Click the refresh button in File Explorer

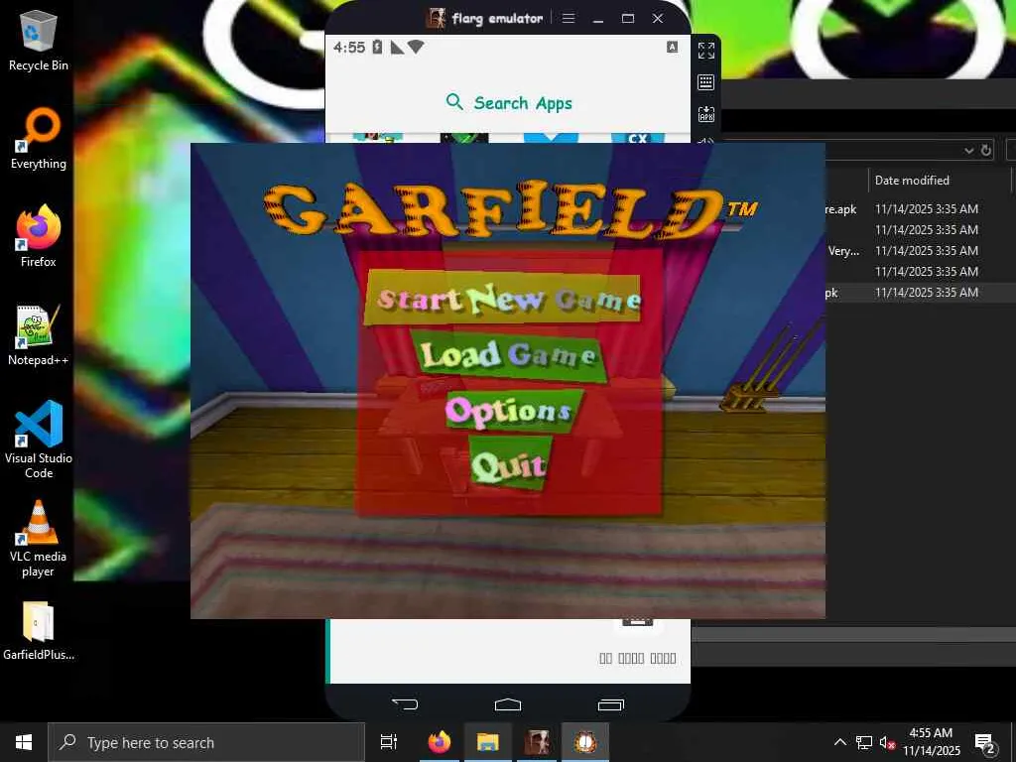point(985,151)
